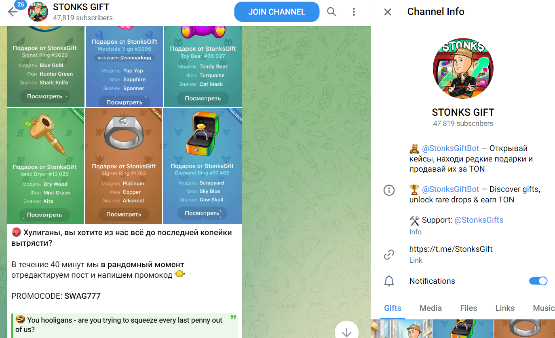
Task: Click the Toy Bear #36 927 title
Action: click(x=203, y=56)
